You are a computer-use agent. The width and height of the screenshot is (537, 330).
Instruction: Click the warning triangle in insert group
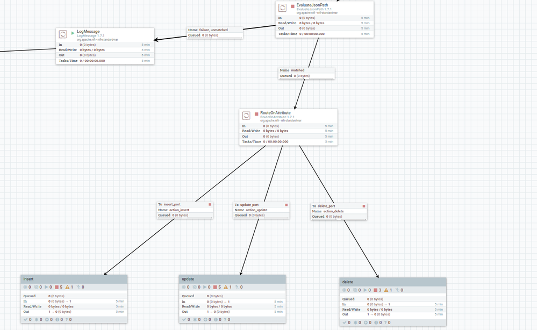[67, 287]
